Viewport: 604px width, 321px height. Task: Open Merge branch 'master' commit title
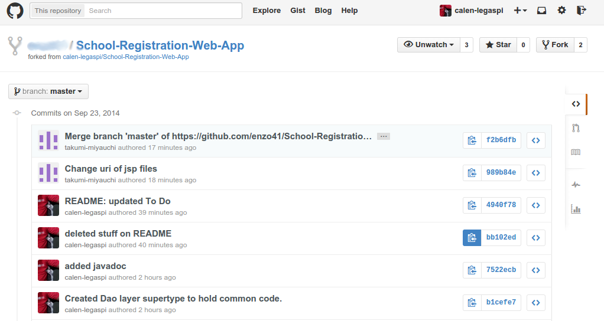[218, 136]
